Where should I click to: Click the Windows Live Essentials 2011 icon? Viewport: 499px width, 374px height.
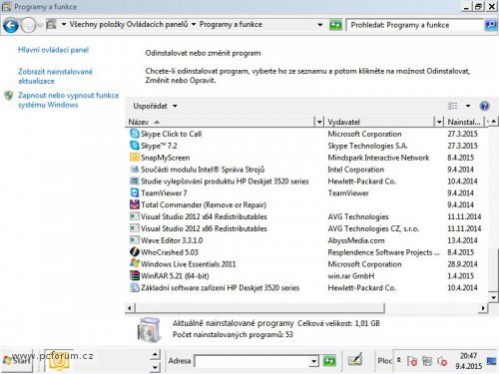point(134,263)
